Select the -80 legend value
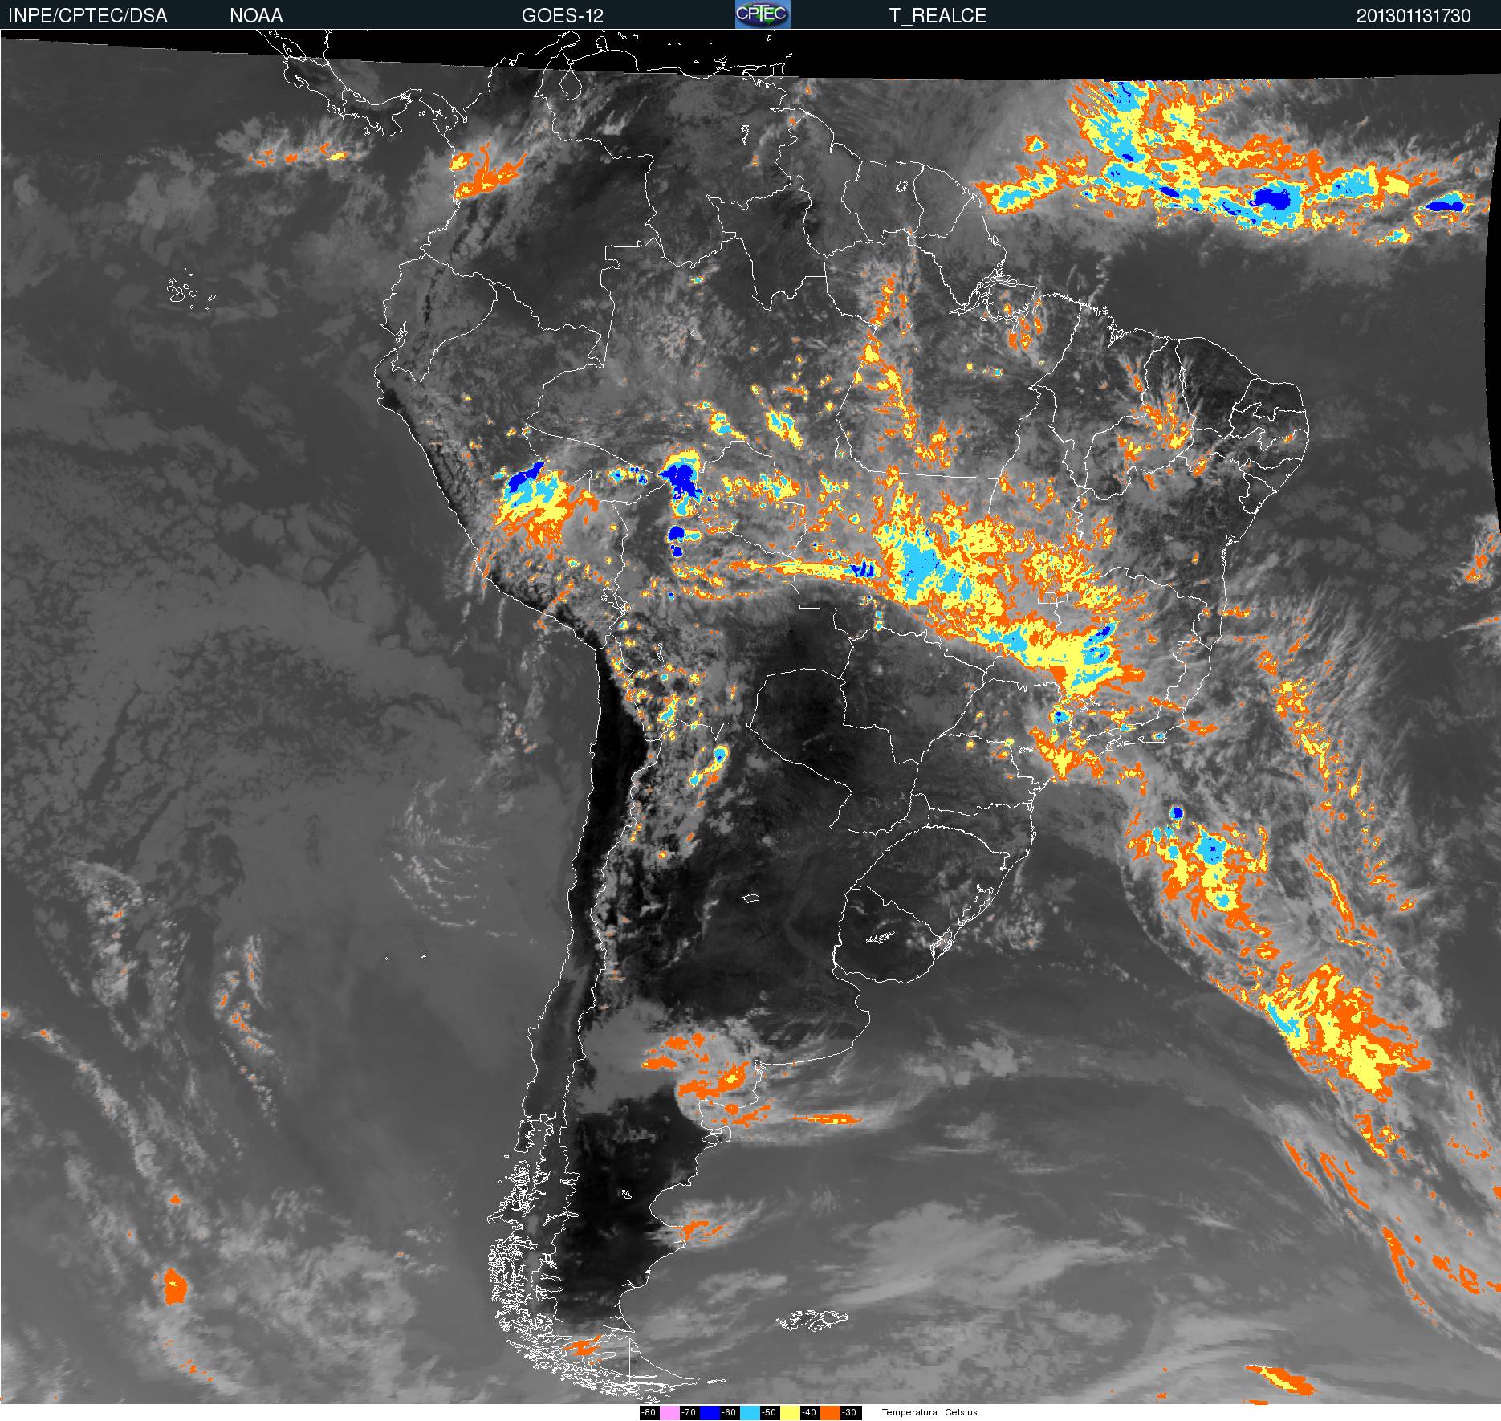The width and height of the screenshot is (1501, 1421). pos(649,1413)
